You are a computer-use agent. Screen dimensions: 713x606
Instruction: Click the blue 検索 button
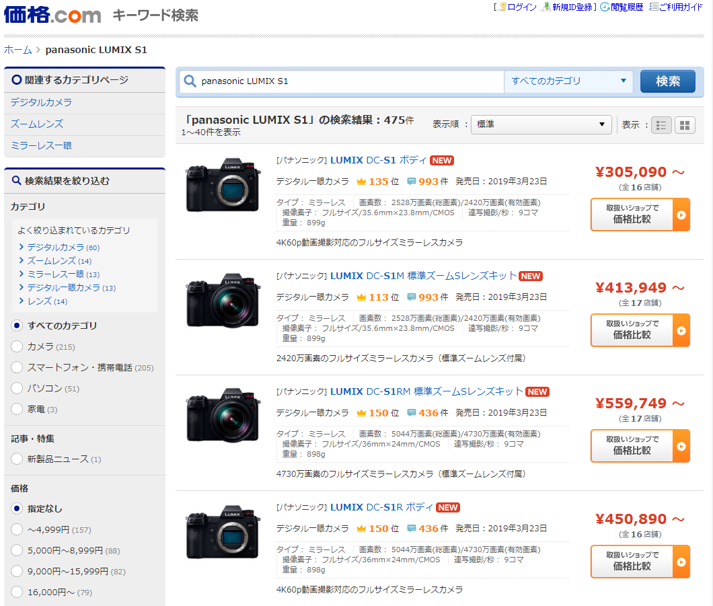click(667, 81)
